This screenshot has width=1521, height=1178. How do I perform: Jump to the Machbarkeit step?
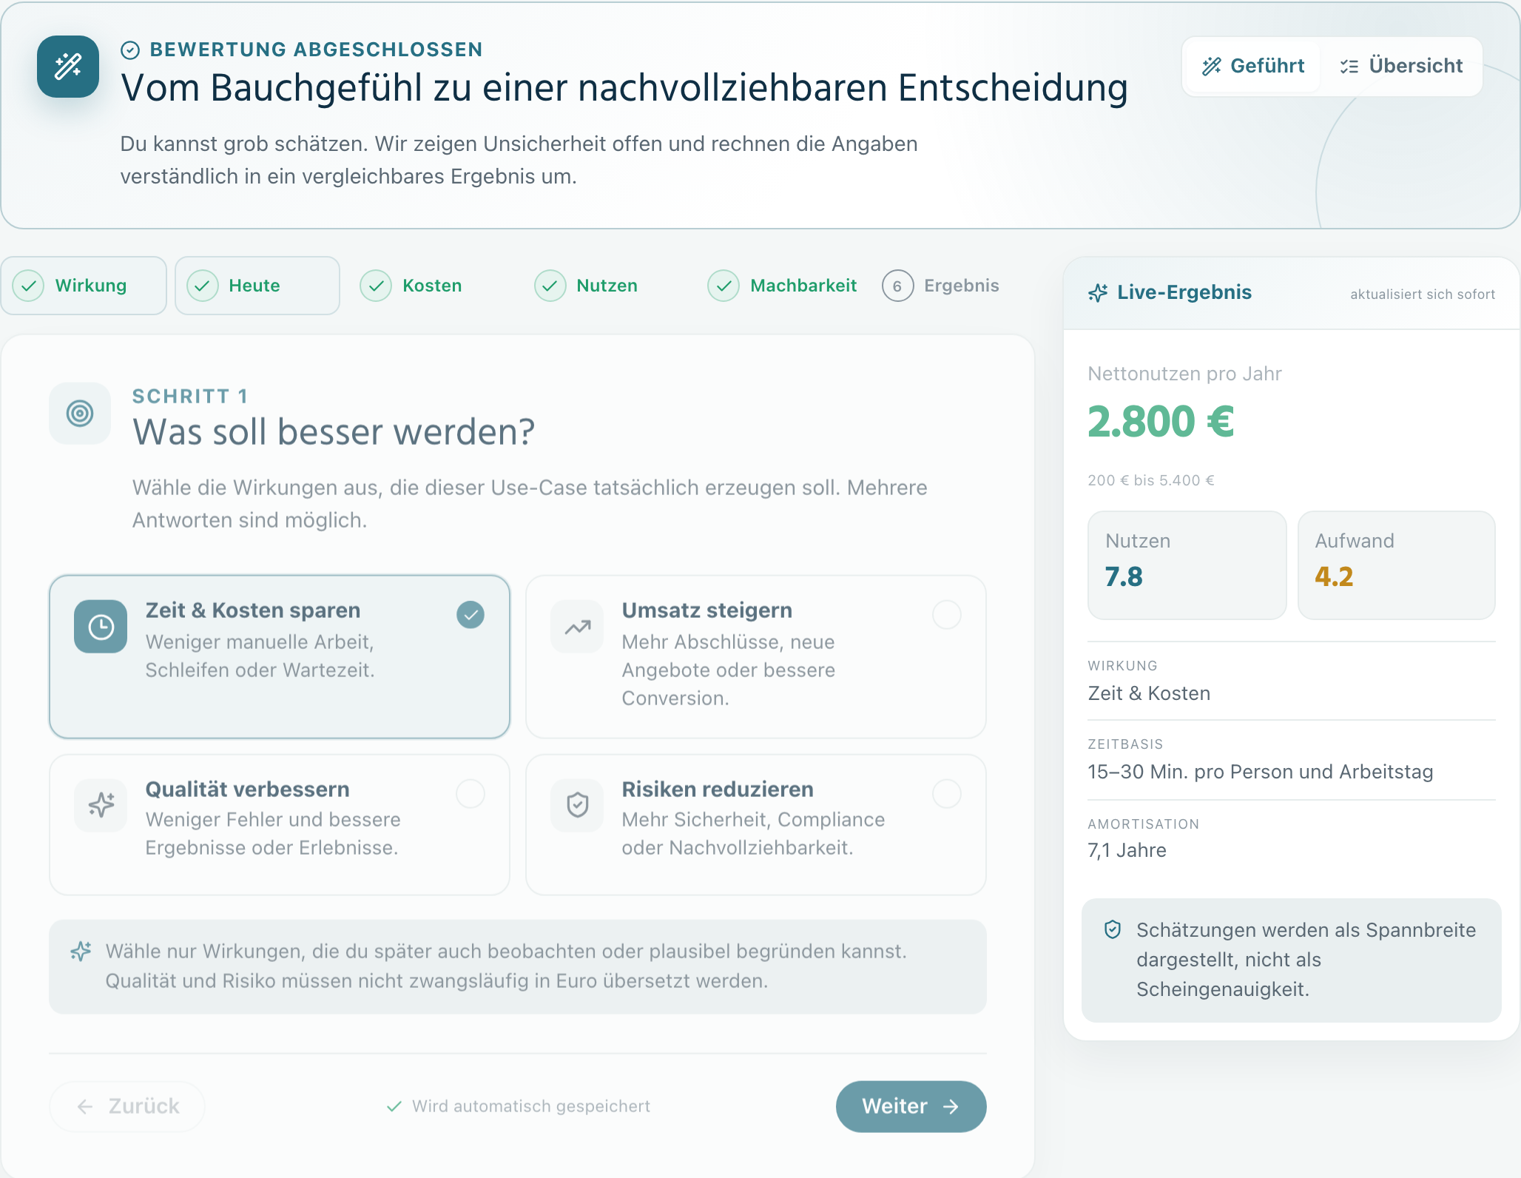[783, 286]
